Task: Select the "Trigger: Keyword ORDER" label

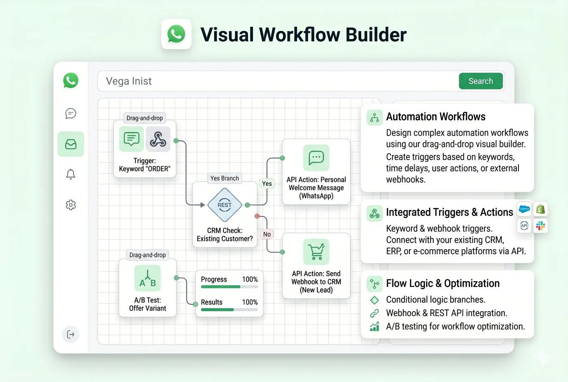Action: (x=145, y=165)
